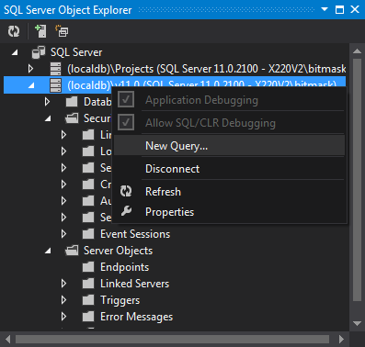Select the SQL Server root node icon

(x=39, y=52)
